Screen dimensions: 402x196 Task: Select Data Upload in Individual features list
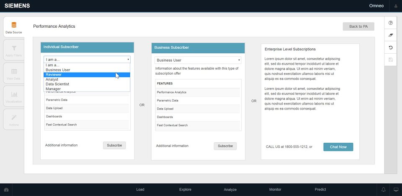[87, 108]
